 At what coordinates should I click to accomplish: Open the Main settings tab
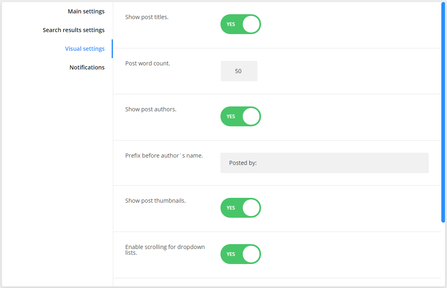coord(86,11)
